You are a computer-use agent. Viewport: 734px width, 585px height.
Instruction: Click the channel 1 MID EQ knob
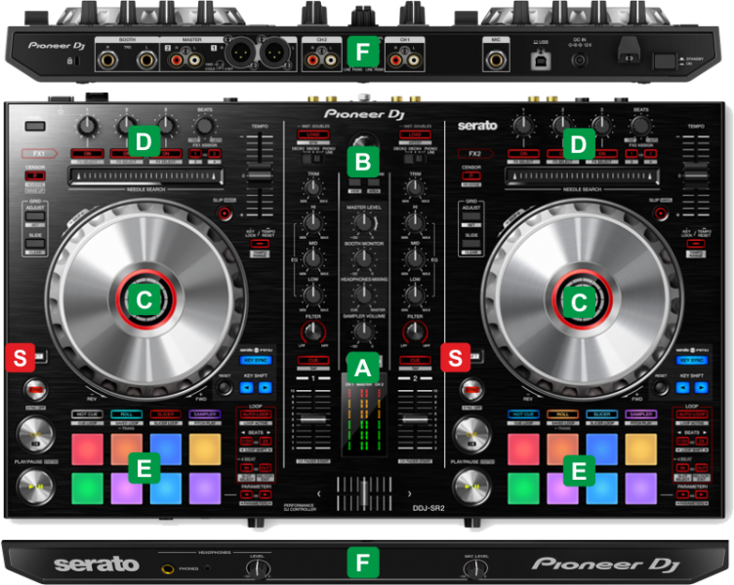pos(312,258)
